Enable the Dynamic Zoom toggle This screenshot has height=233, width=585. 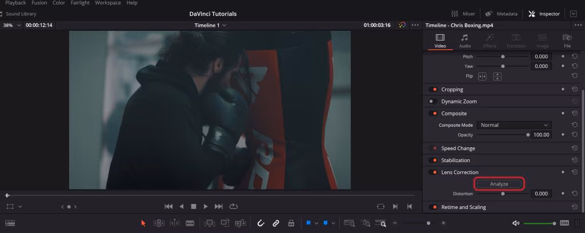[433, 102]
